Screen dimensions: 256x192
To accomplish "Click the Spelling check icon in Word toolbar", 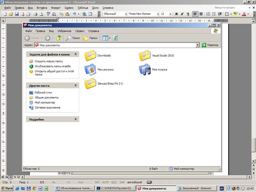I will pos(48,14).
